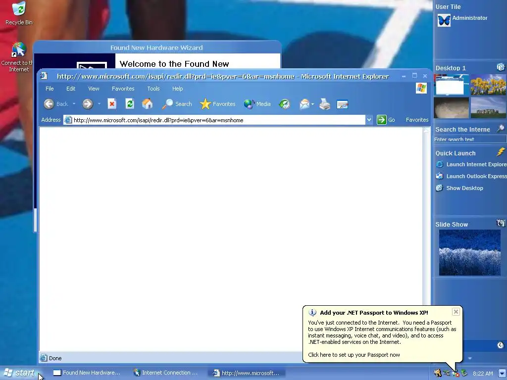507x380 pixels.
Task: Click Launch Outlook Express link
Action: coord(471,176)
